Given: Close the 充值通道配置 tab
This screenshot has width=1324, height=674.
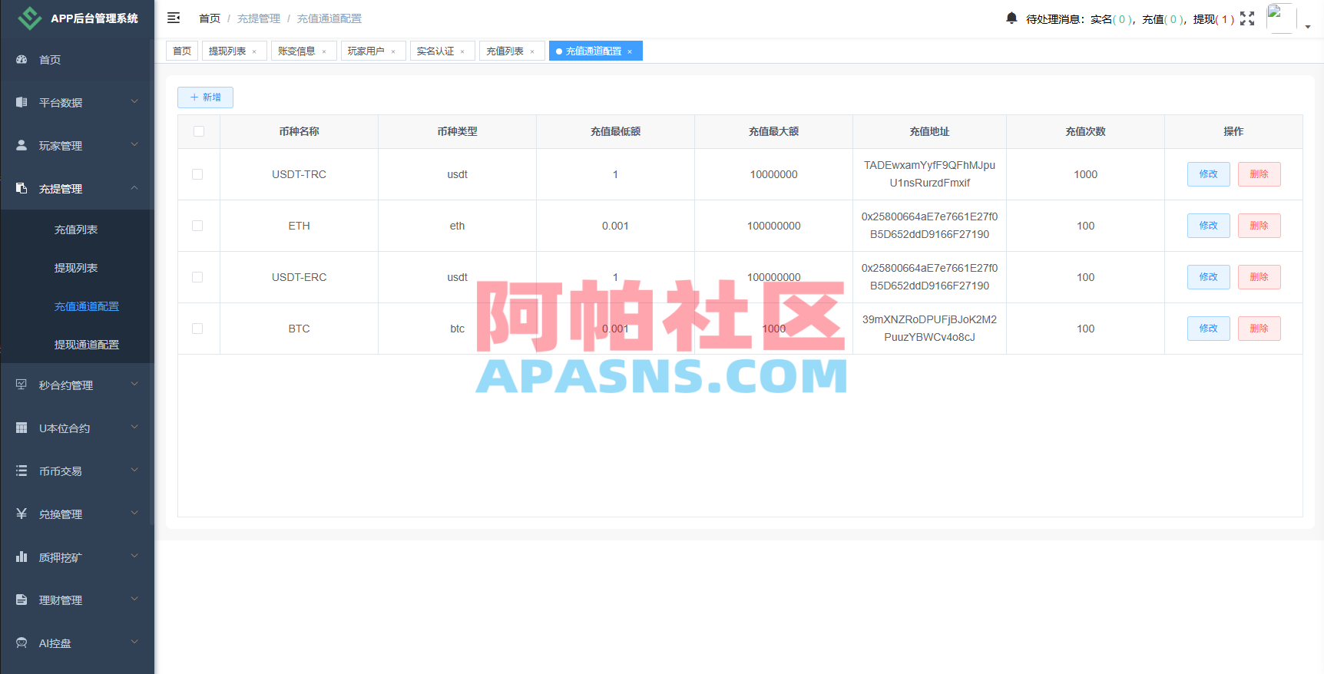Looking at the screenshot, I should click(630, 51).
